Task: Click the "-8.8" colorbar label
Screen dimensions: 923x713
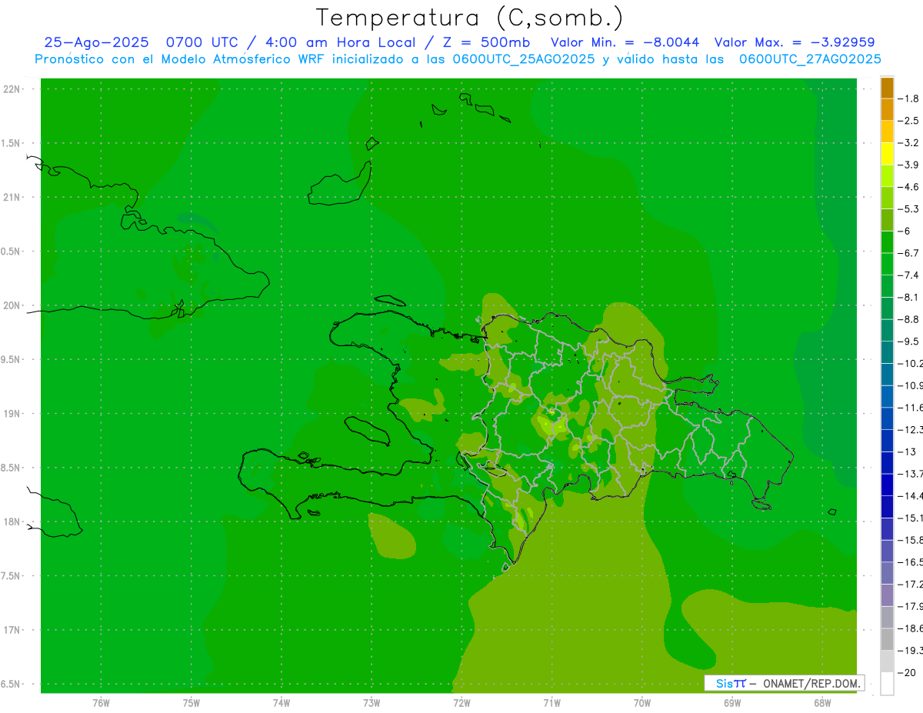Action: 908,319
